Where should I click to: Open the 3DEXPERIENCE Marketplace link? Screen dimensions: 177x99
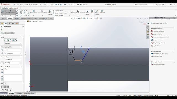coord(161,54)
